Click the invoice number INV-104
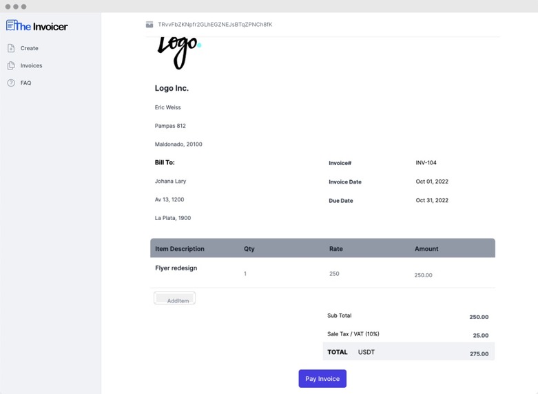 426,163
